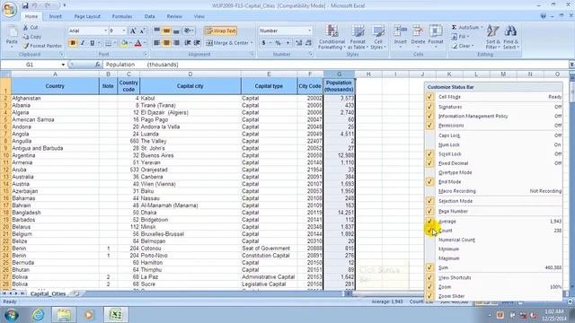The image size is (575, 323).
Task: Enable Numerical Count in status bar
Action: point(493,240)
